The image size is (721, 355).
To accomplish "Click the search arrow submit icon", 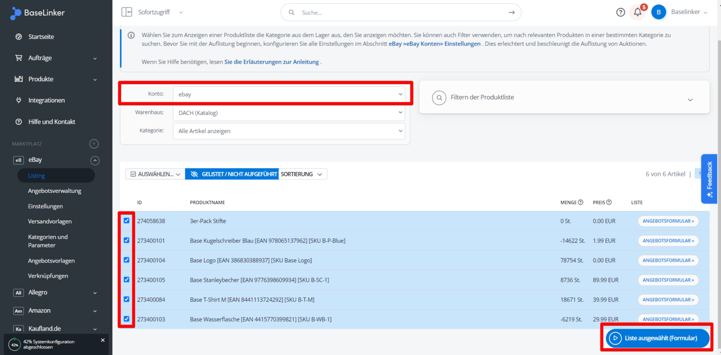I will (x=512, y=13).
